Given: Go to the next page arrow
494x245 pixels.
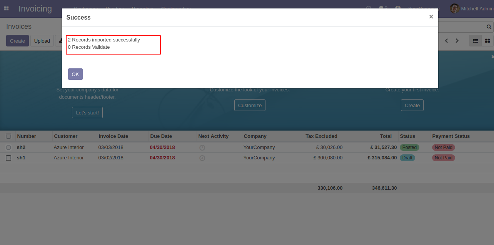Looking at the screenshot, I should click(x=457, y=41).
